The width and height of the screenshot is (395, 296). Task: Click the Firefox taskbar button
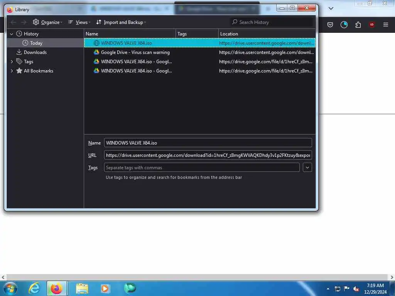tap(57, 288)
